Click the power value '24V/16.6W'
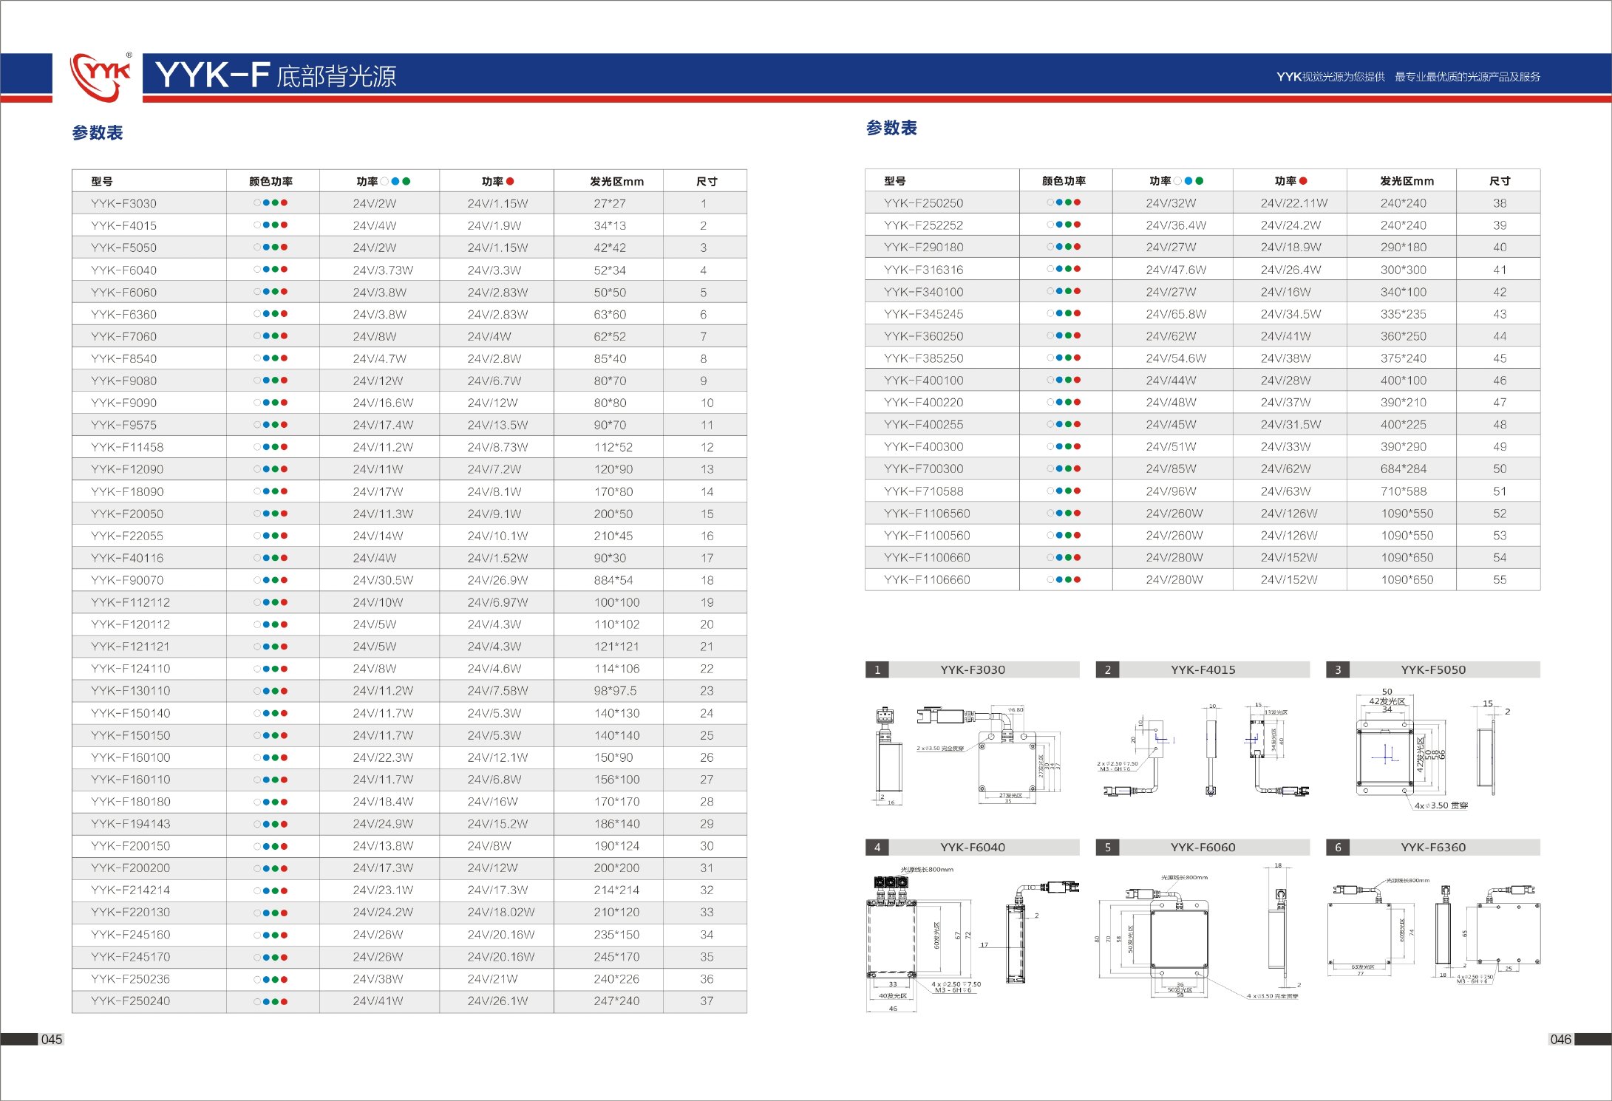 (383, 403)
